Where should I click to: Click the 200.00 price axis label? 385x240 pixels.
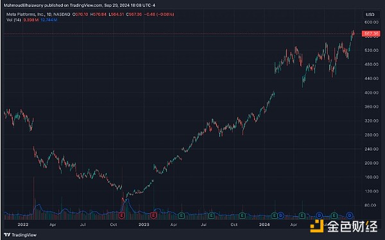coord(372,163)
